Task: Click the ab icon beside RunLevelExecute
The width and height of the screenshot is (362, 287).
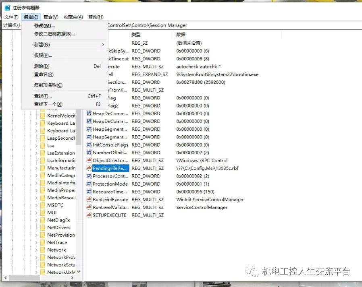Action: click(x=89, y=199)
